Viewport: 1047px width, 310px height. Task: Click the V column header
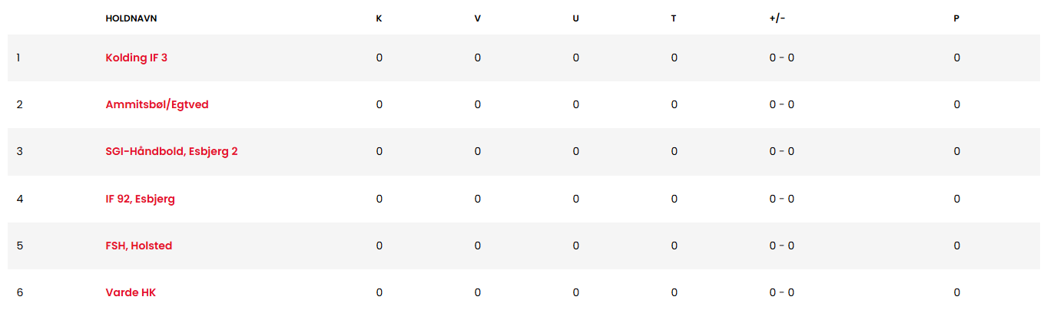477,18
